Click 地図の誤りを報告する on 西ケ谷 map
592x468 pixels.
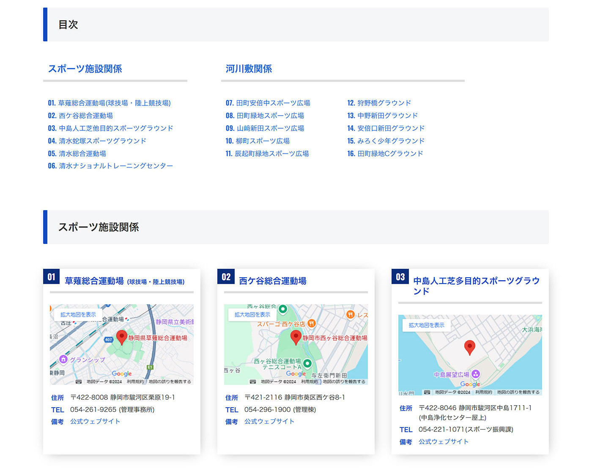(x=344, y=381)
